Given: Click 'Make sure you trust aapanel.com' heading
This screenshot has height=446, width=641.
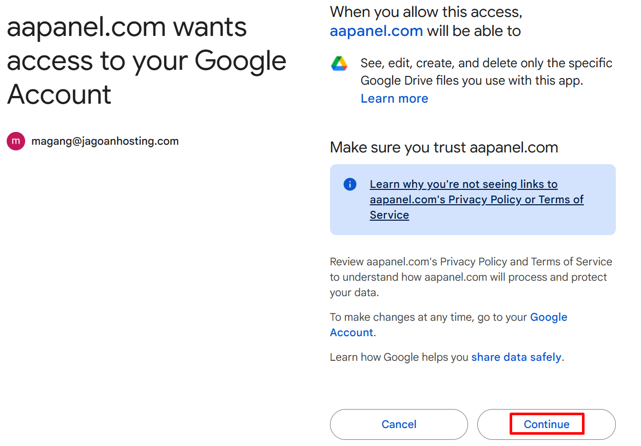Looking at the screenshot, I should point(444,147).
